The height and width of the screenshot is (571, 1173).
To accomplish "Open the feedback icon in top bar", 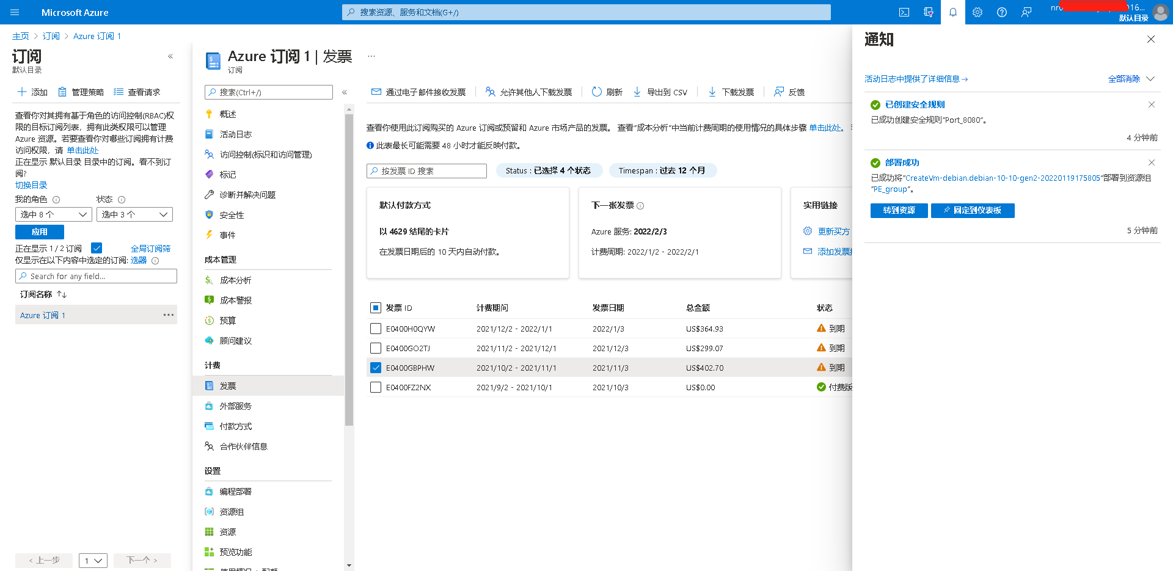I will point(1026,12).
